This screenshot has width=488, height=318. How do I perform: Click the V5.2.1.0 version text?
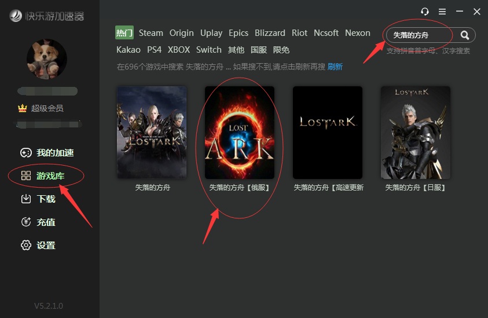coord(49,306)
